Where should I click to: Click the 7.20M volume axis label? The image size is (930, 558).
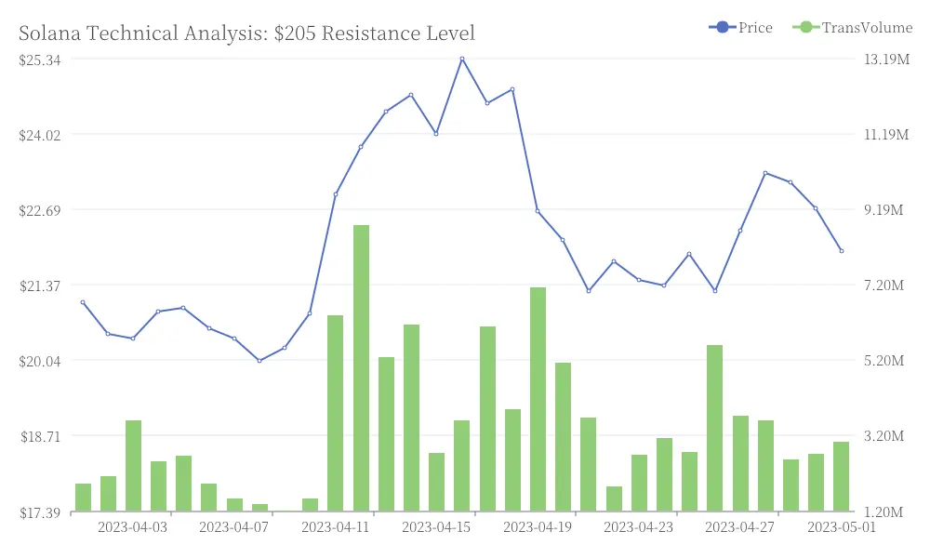pyautogui.click(x=883, y=286)
